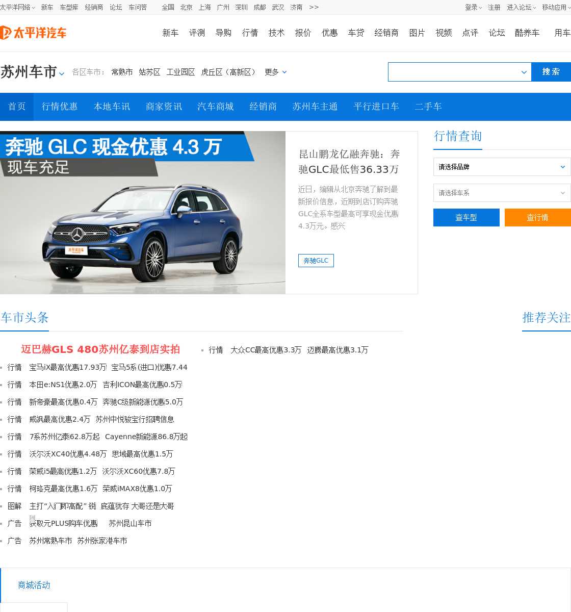Open 大众CC最高优惠3.3万 news link

tap(266, 350)
